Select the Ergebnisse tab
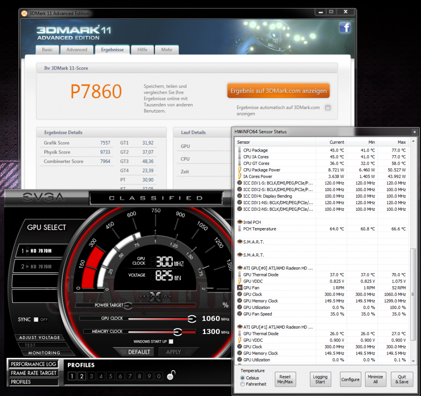Screen dimensions: 421x396 tap(112, 50)
